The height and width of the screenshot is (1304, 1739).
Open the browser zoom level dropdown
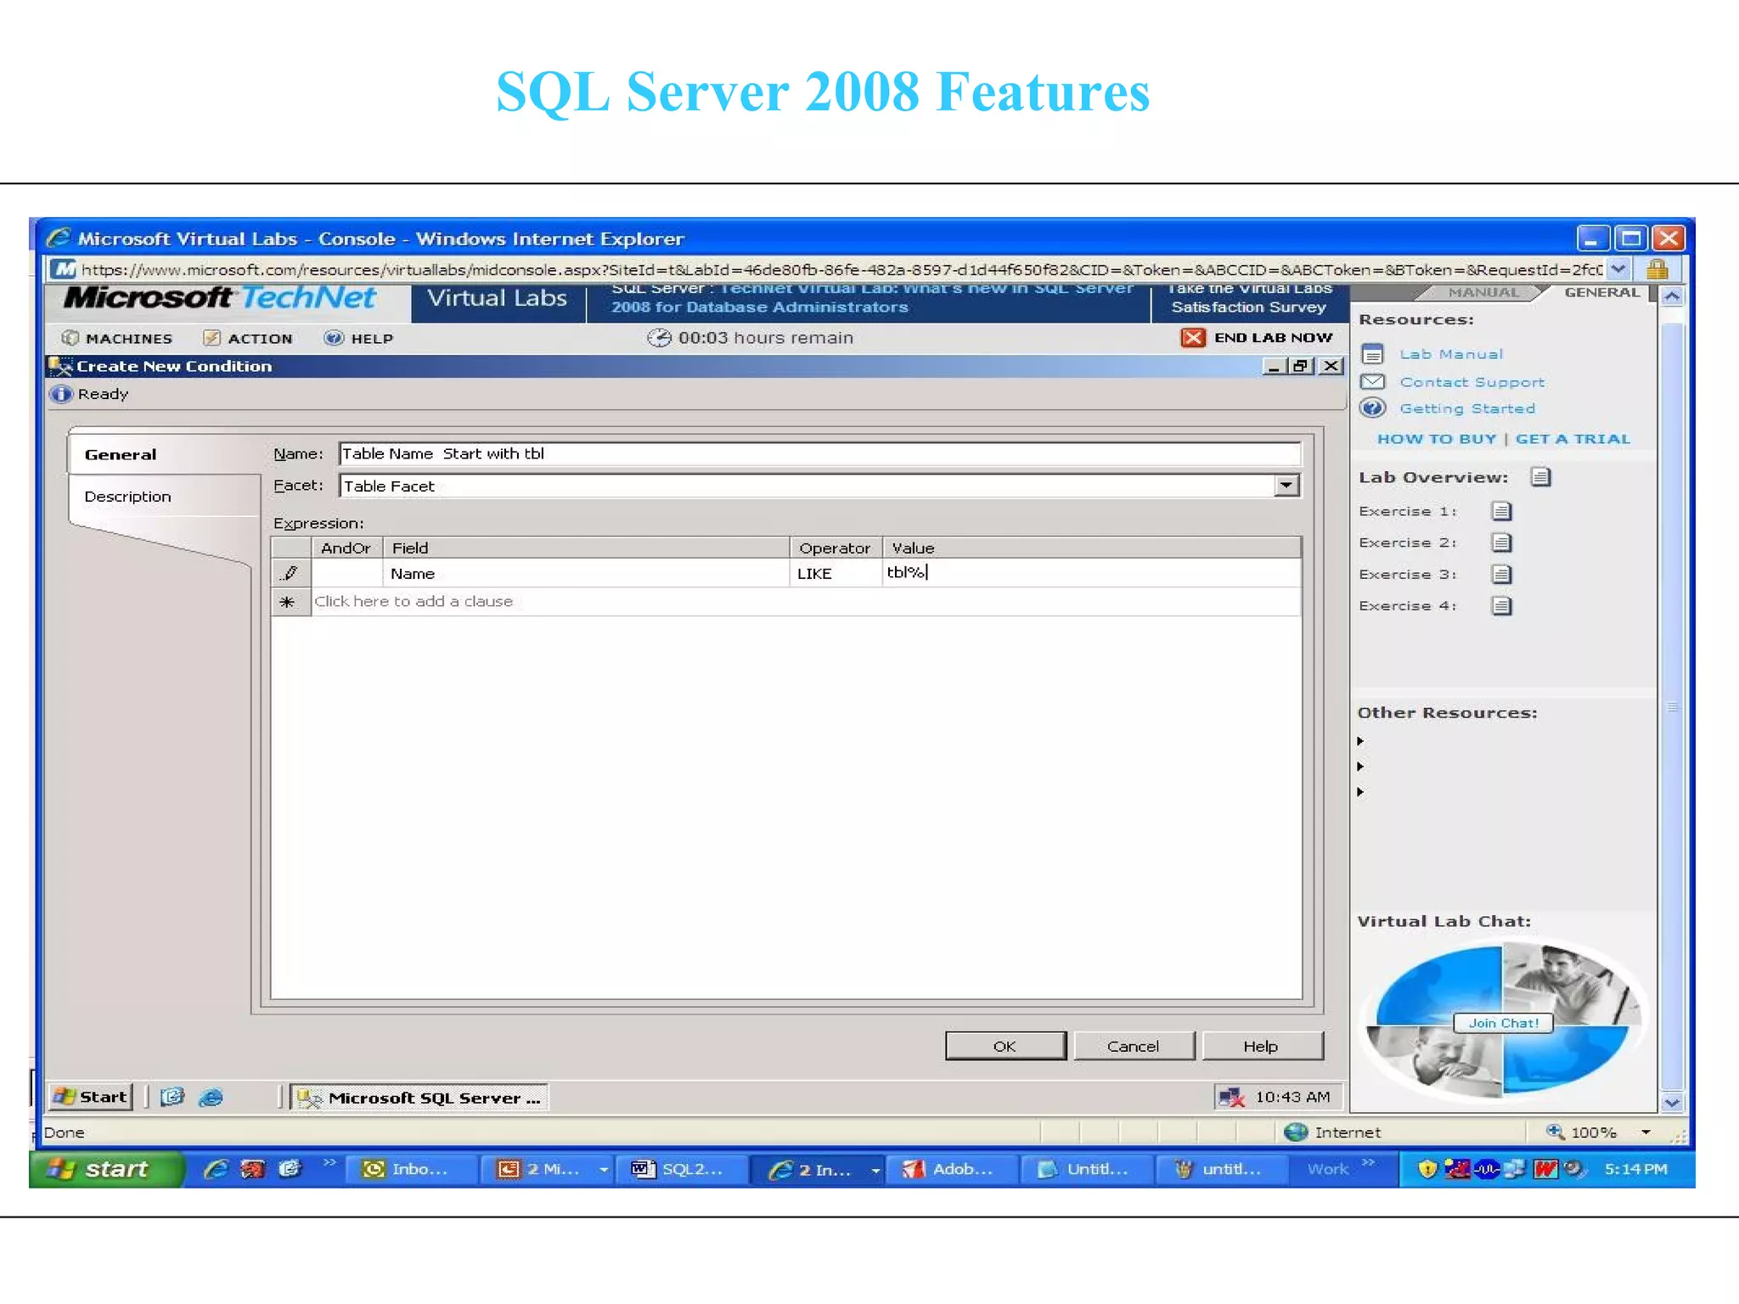point(1646,1132)
